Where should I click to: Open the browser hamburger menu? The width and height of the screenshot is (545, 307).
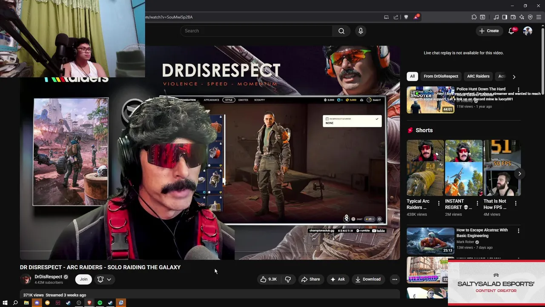pos(539,17)
